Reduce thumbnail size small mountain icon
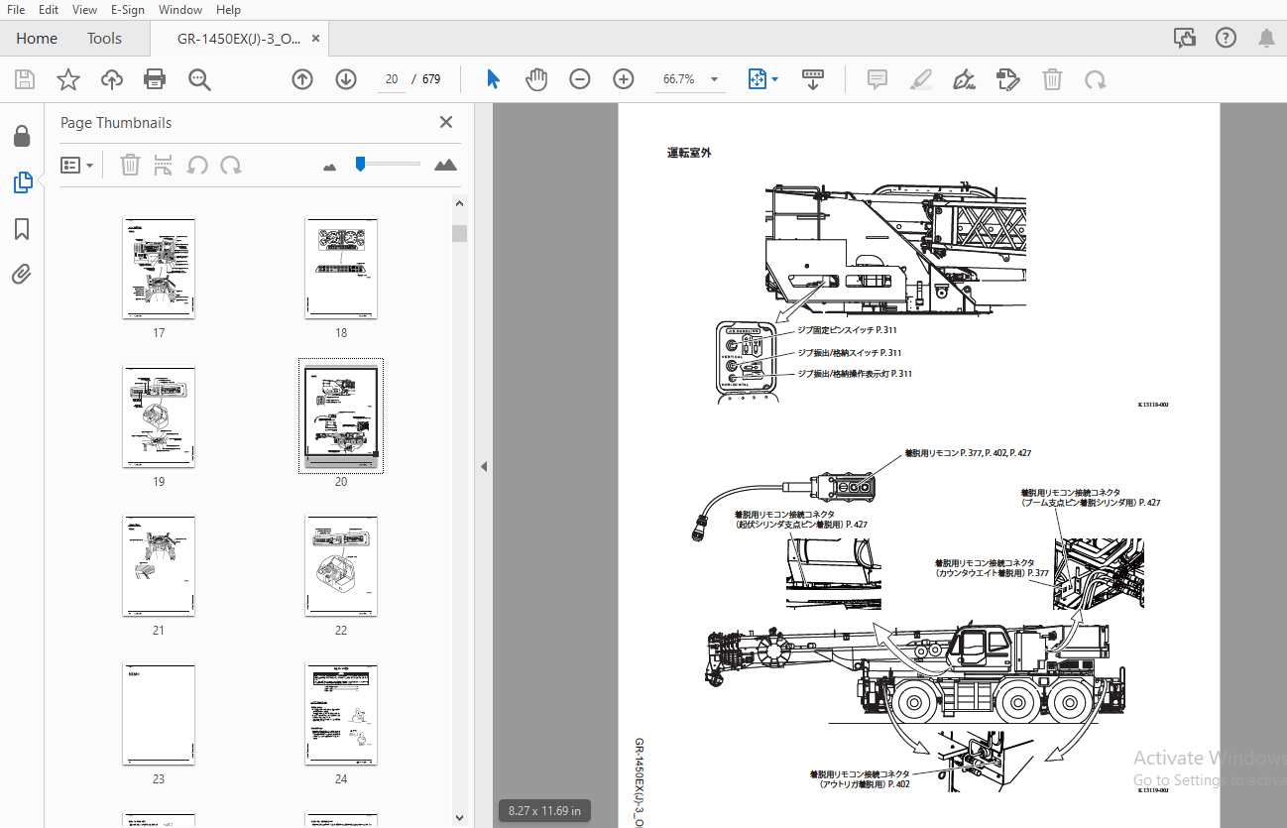The width and height of the screenshot is (1287, 828). coord(330,167)
